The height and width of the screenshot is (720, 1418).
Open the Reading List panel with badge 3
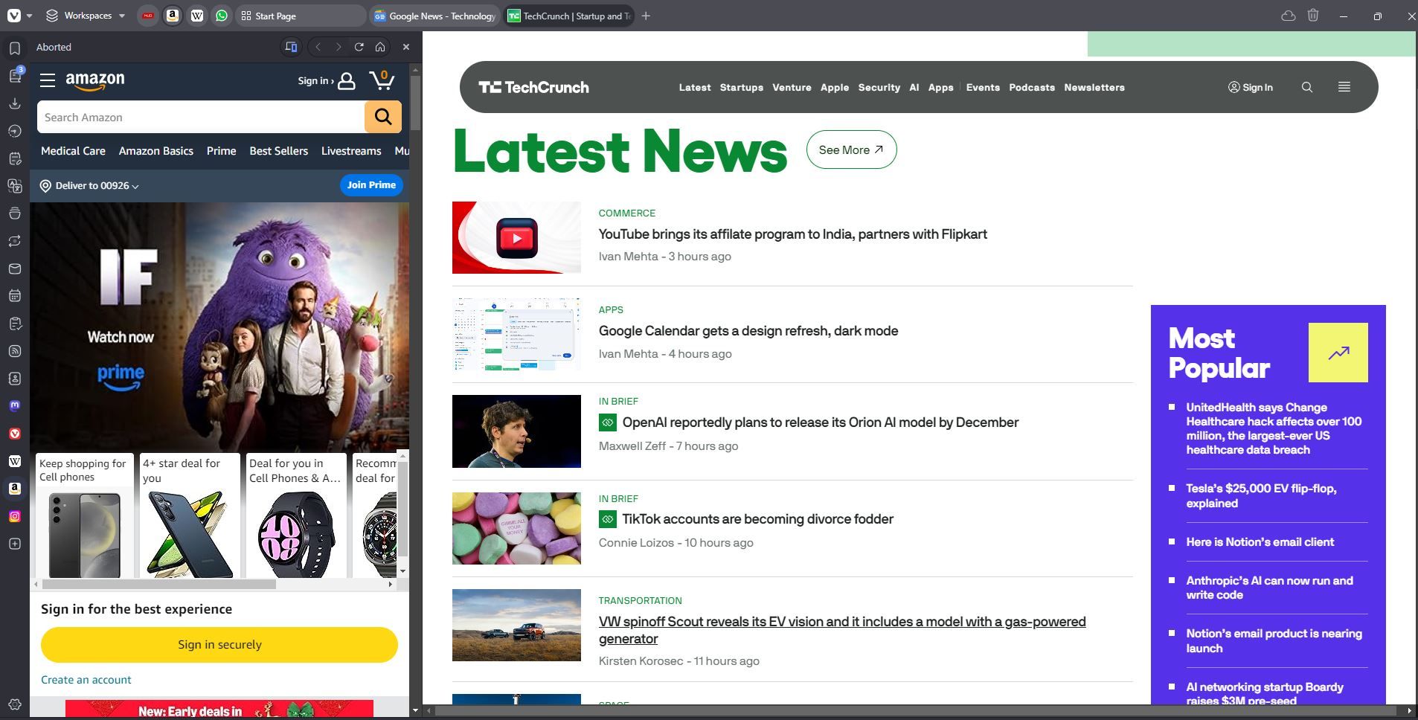(14, 76)
